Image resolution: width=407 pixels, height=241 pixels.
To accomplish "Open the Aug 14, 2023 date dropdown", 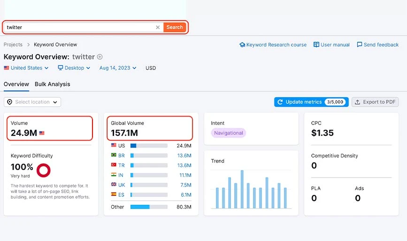I will tap(118, 68).
